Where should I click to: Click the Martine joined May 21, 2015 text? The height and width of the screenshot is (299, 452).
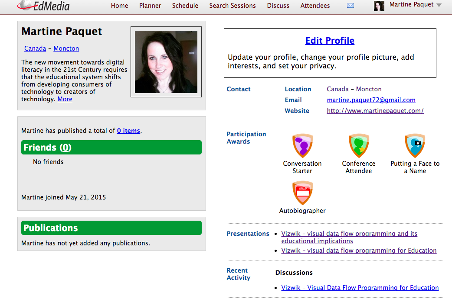coord(63,197)
